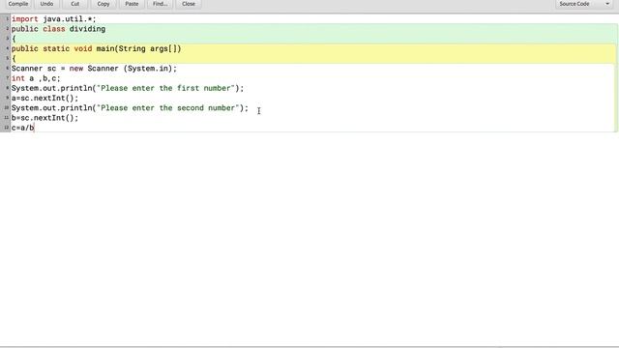Image resolution: width=619 pixels, height=348 pixels.
Task: Click line number 1 in the gutter
Action: (x=7, y=19)
